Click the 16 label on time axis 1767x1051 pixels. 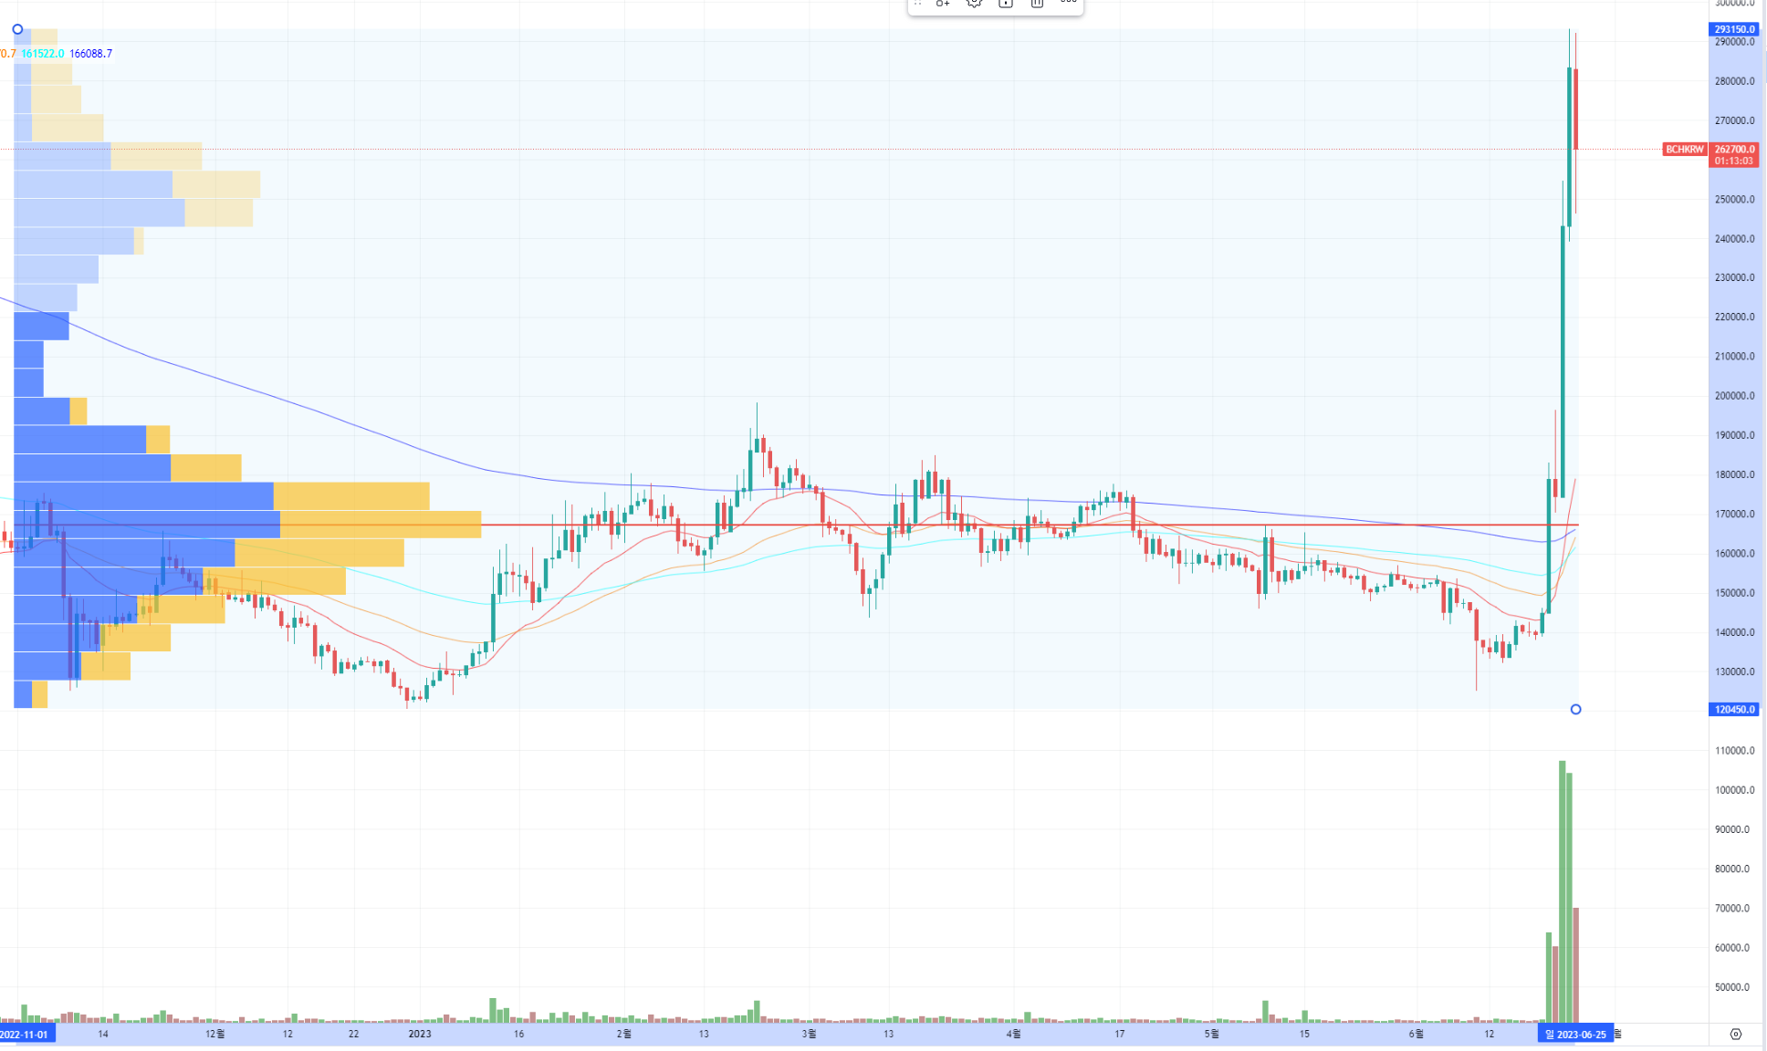coord(518,1034)
